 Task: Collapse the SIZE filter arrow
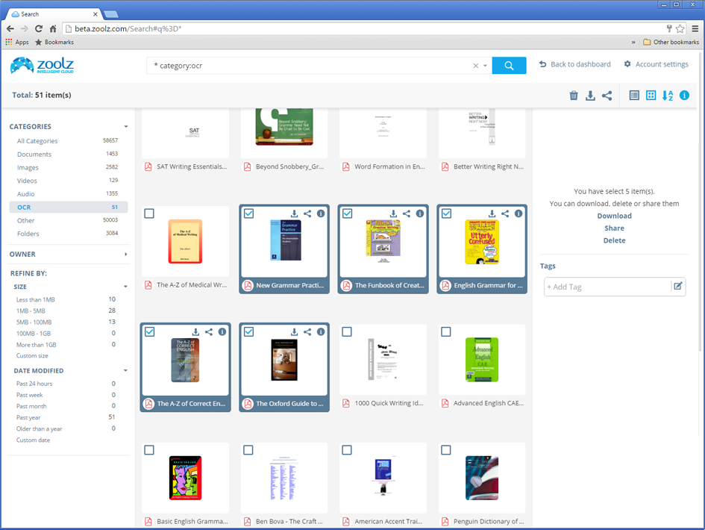point(125,287)
